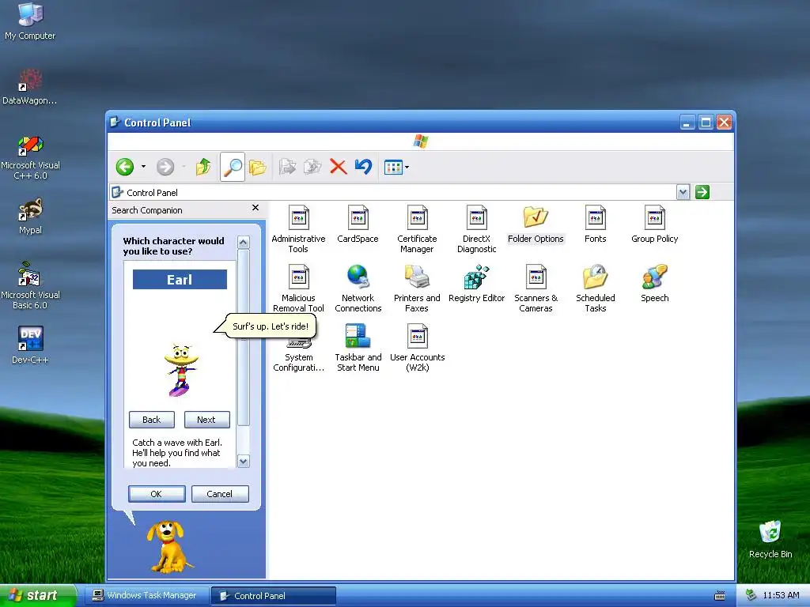Select the DataWagon desktop shortcut
Screen dimensions: 810x607
click(30, 87)
